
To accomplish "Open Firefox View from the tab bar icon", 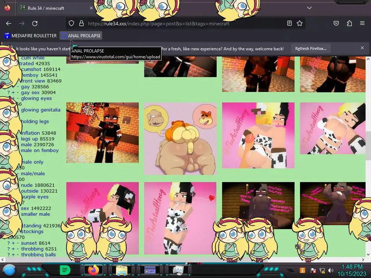I will click(x=7, y=8).
